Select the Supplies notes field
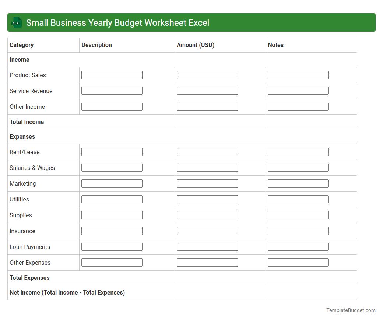This screenshot has height=321, width=383. (x=298, y=215)
